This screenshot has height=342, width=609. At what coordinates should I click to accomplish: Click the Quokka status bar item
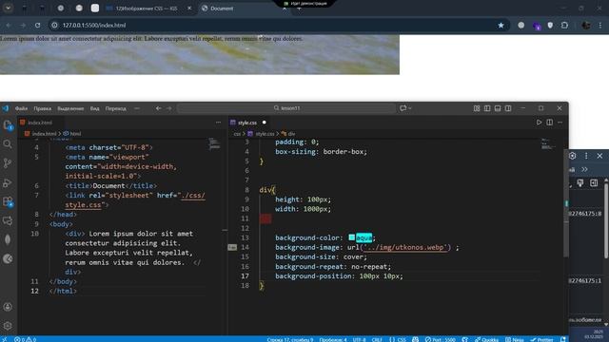[486, 339]
